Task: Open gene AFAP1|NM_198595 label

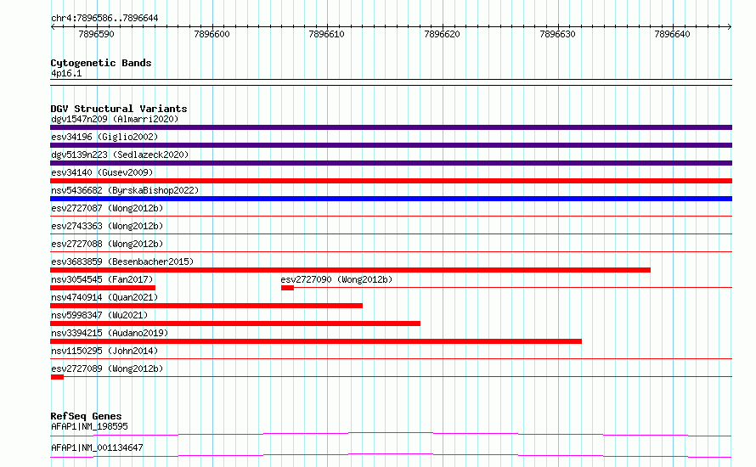Action: [89, 426]
